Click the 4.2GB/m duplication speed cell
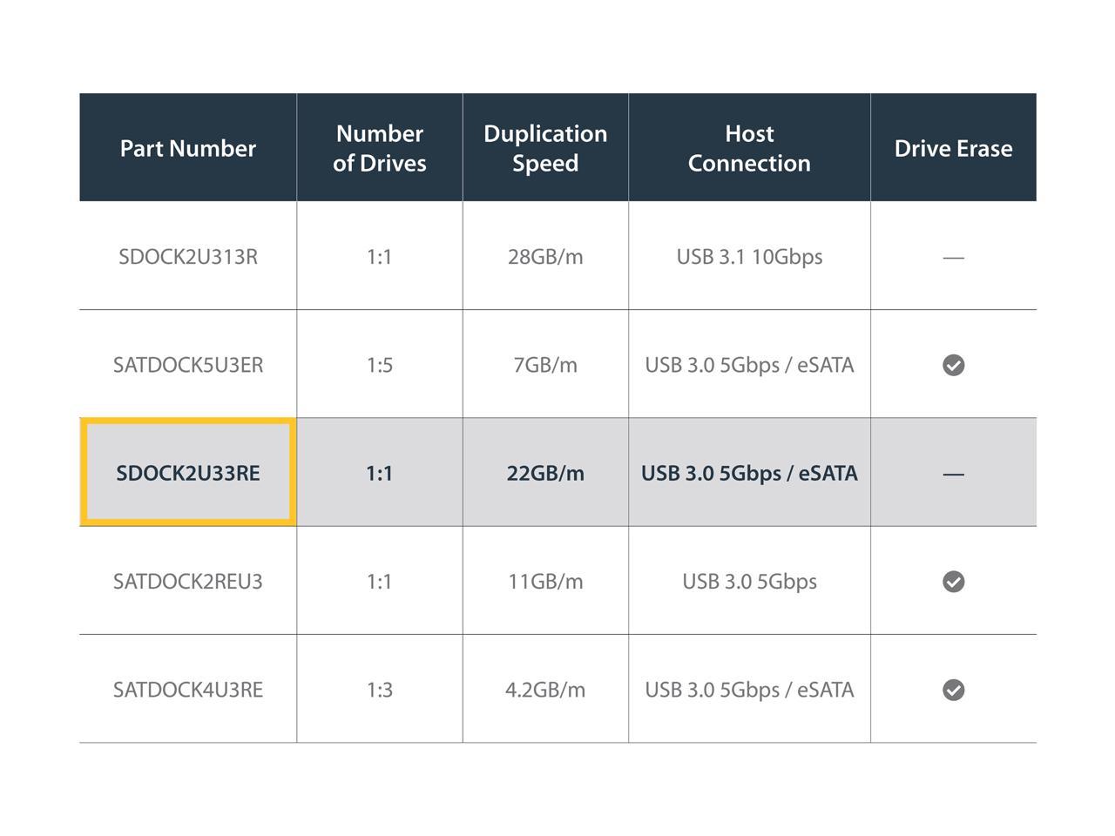 (x=545, y=690)
